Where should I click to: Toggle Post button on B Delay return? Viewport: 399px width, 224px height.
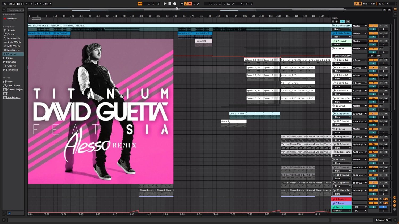click(386, 203)
